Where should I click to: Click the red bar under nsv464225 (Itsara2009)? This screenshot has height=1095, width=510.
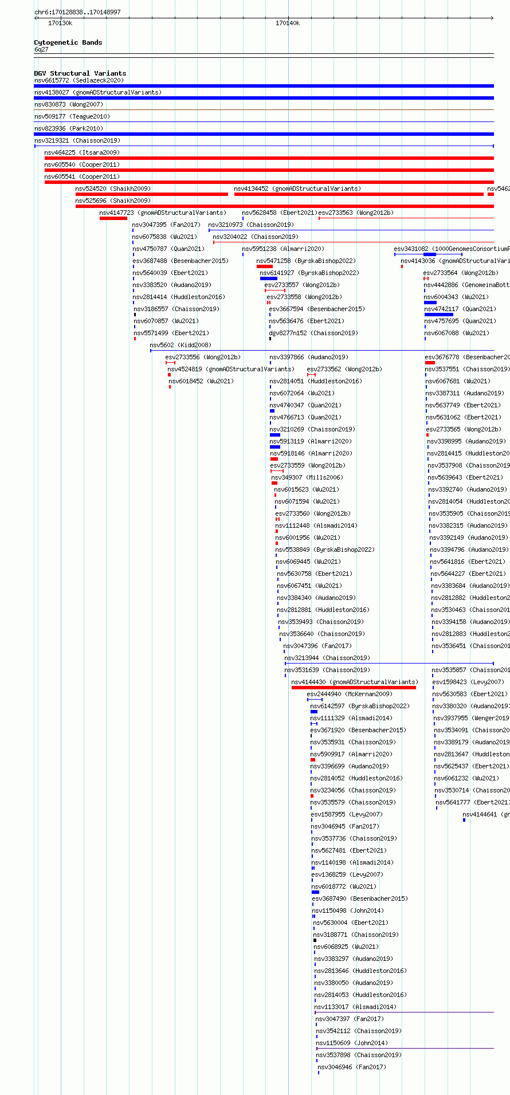[269, 158]
